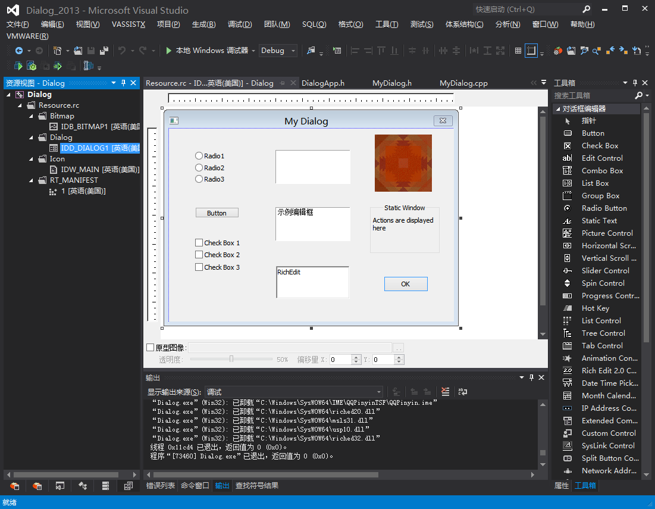Viewport: 655px width, 509px height.
Task: Click the OK button in My Dialog
Action: tap(405, 284)
